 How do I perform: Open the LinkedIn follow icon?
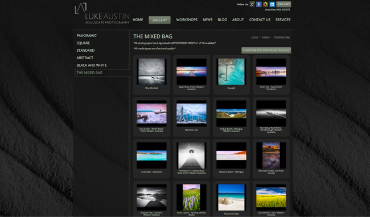pos(272,4)
